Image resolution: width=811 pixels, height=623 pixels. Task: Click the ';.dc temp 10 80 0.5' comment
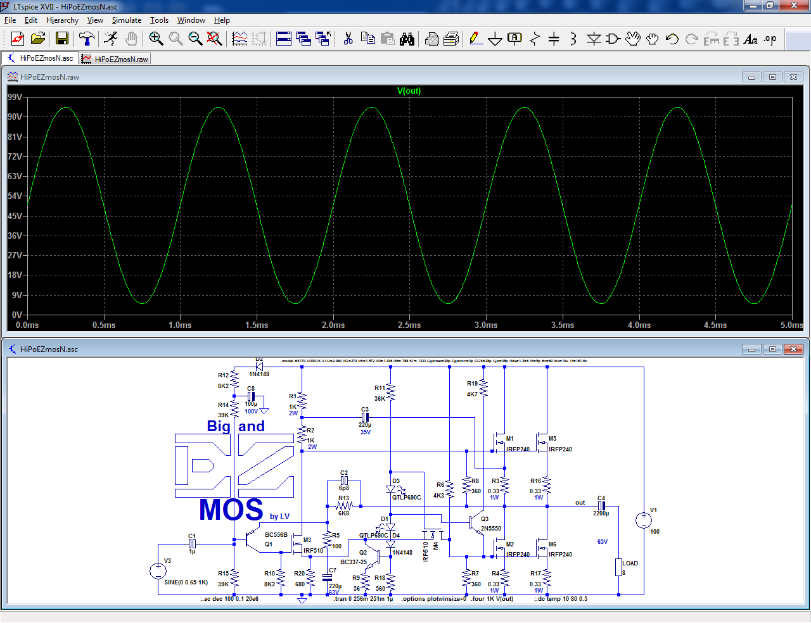[x=561, y=599]
